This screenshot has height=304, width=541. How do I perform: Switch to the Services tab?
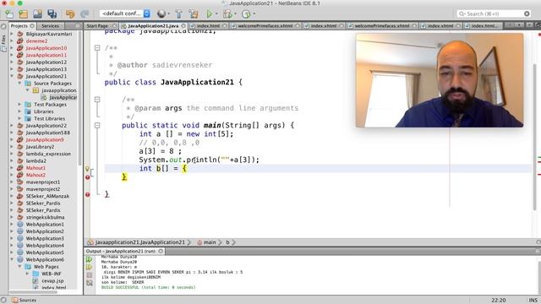point(50,26)
